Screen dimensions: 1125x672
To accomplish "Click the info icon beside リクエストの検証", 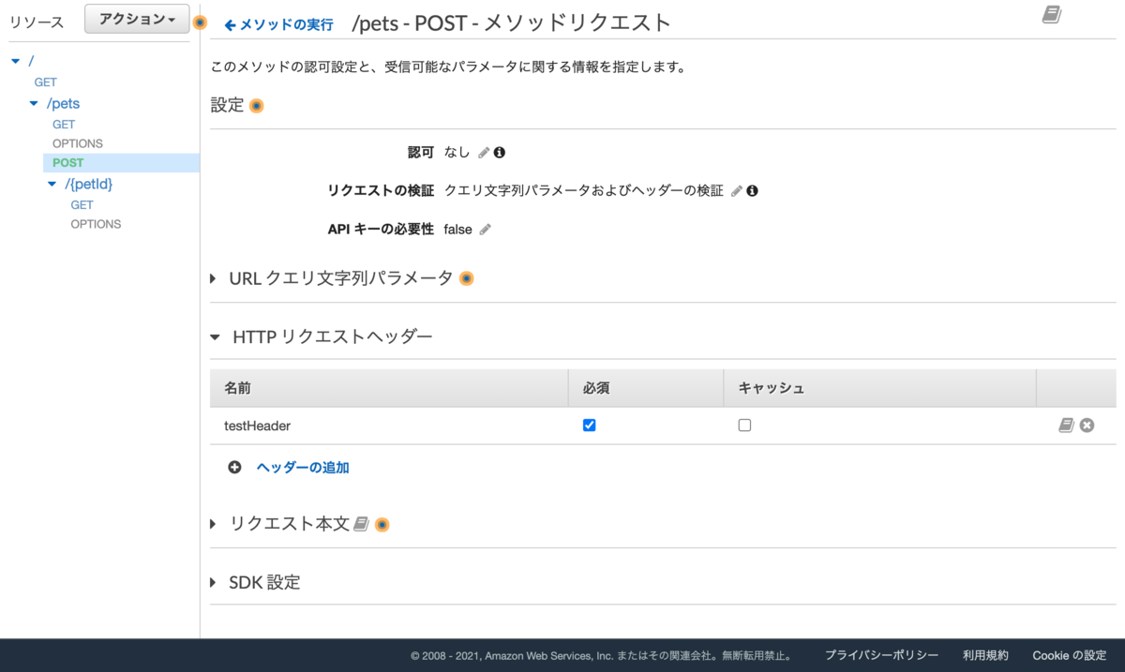I will point(752,190).
